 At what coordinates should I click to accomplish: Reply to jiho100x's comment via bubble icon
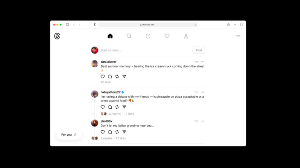pyautogui.click(x=110, y=132)
